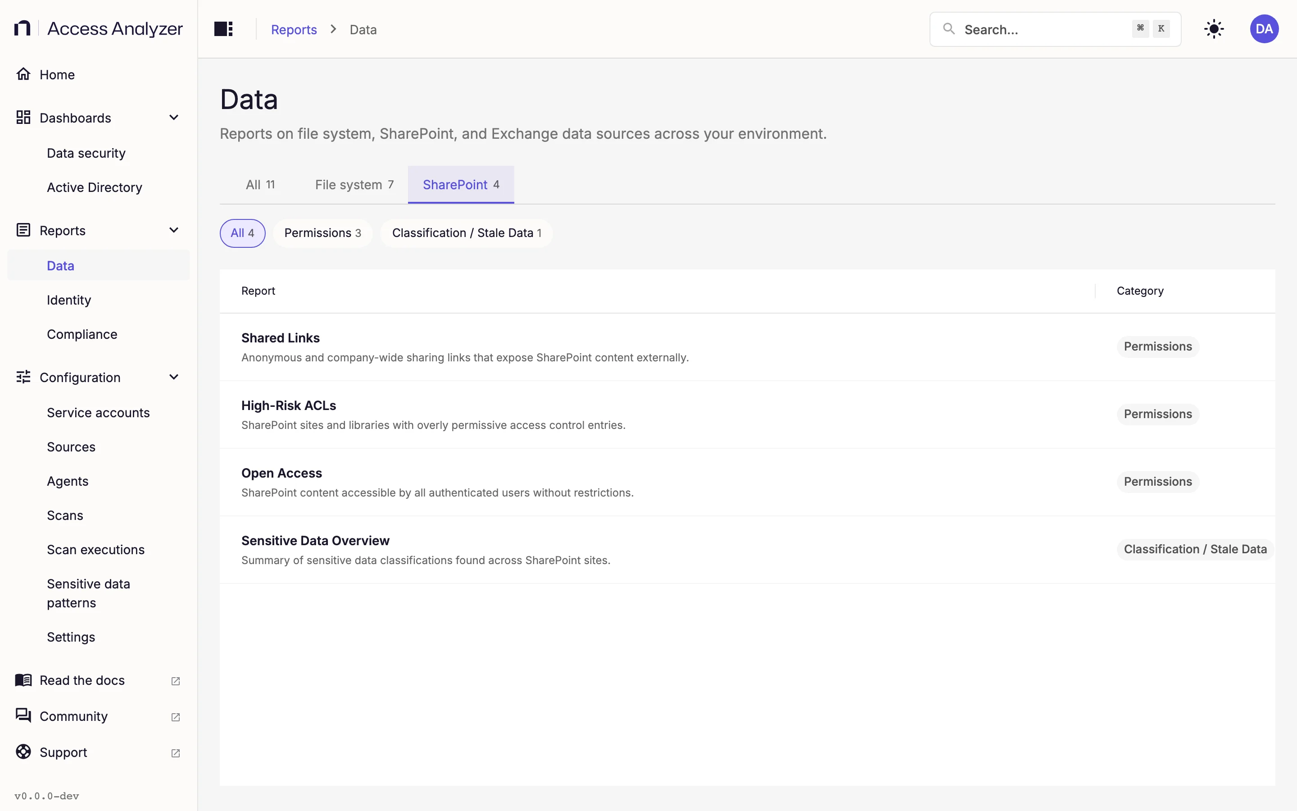Click the external link icon beside Read the docs
This screenshot has height=811, width=1297.
coord(175,681)
